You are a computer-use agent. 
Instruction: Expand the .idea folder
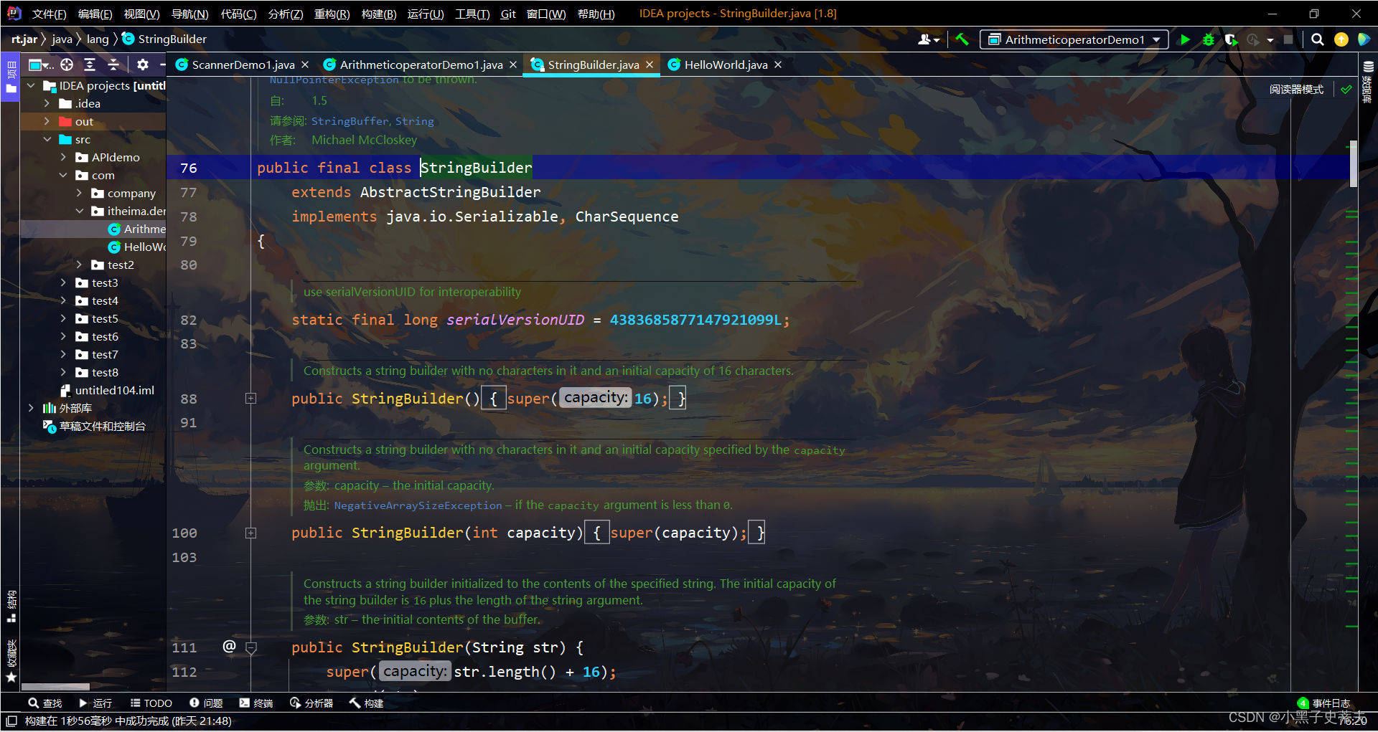(47, 104)
